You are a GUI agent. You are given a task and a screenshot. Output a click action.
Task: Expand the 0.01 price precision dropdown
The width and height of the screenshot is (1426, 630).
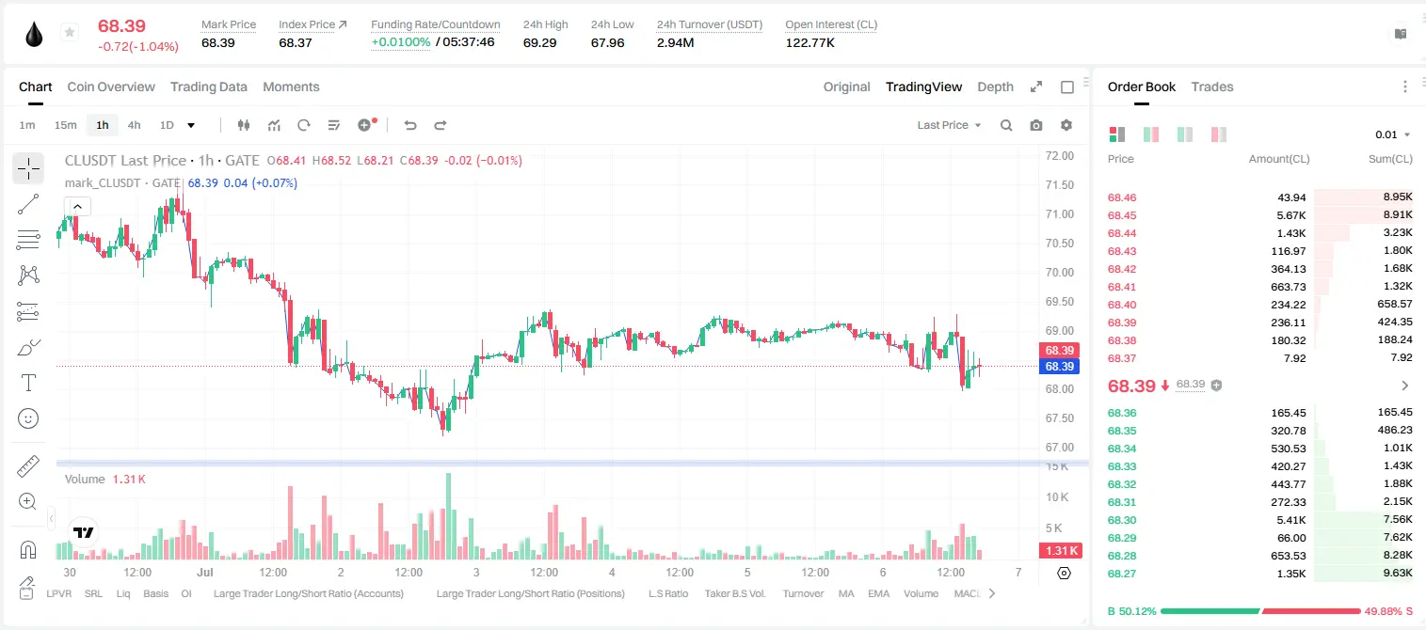pyautogui.click(x=1392, y=134)
